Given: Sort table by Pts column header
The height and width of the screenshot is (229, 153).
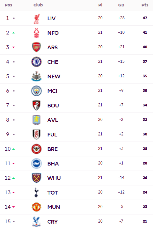Looking at the screenshot, I should pyautogui.click(x=145, y=5).
